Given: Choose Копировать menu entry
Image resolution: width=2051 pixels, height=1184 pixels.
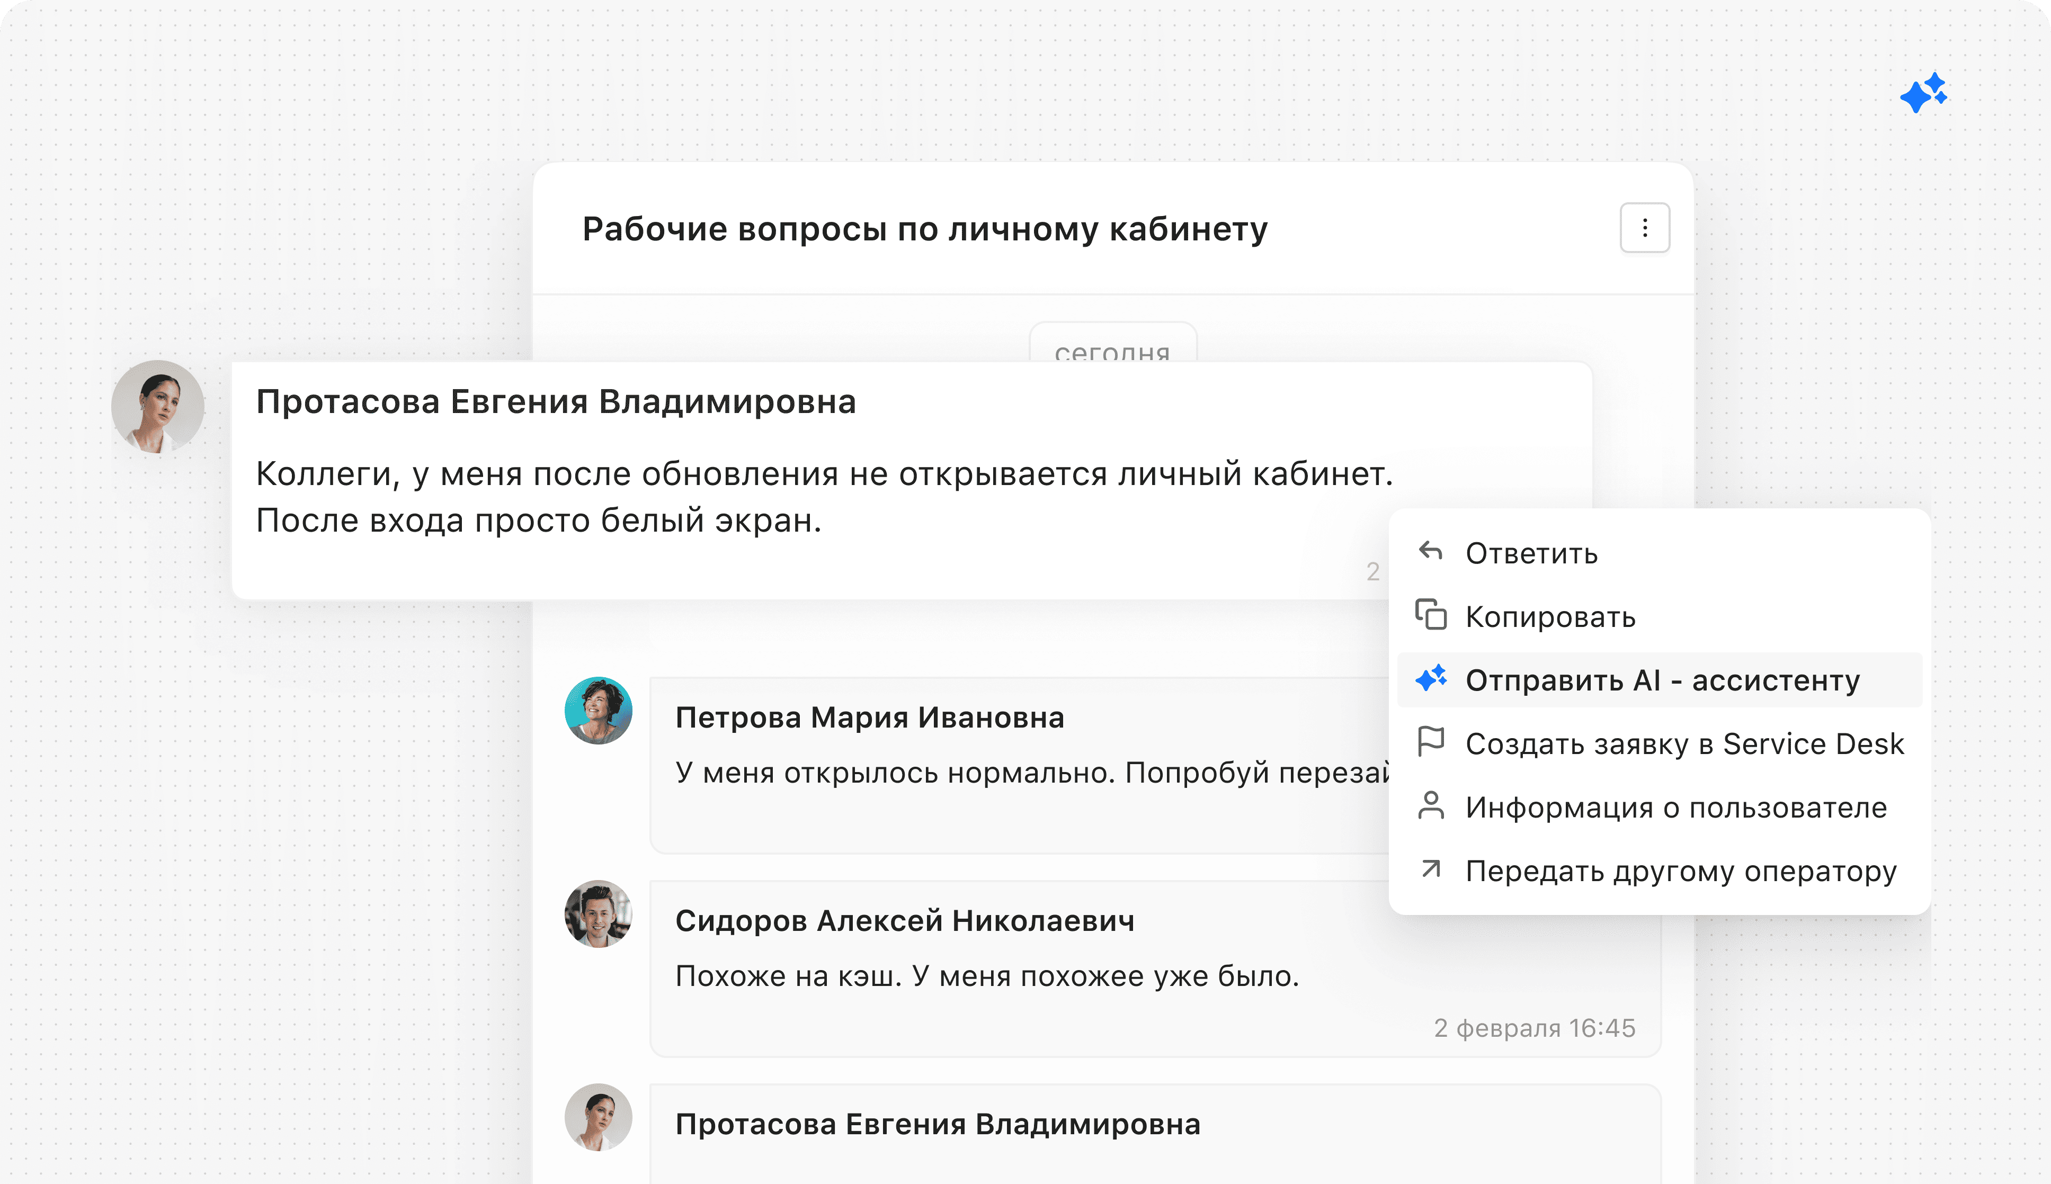Looking at the screenshot, I should (x=1550, y=616).
